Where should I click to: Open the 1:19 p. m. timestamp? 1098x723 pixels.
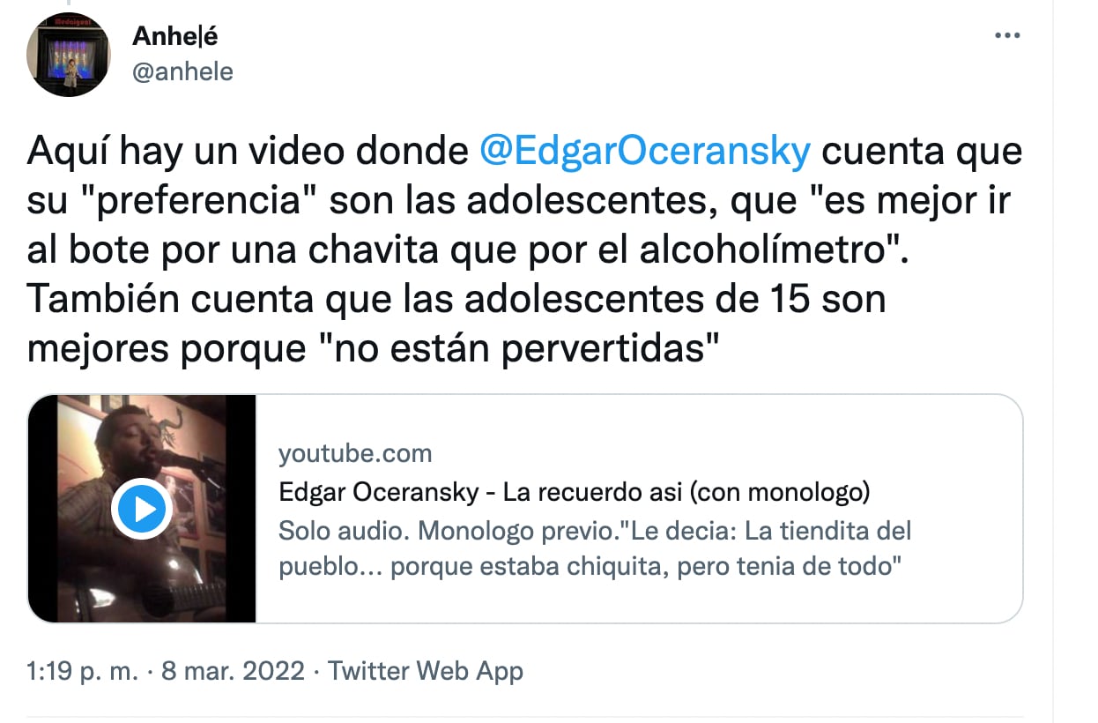click(x=83, y=672)
